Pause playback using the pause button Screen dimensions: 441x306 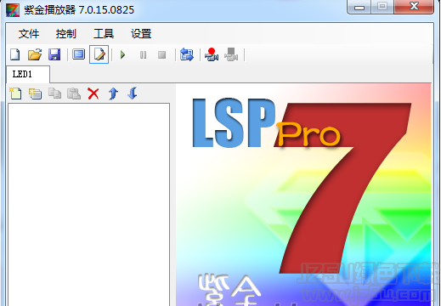click(x=144, y=54)
